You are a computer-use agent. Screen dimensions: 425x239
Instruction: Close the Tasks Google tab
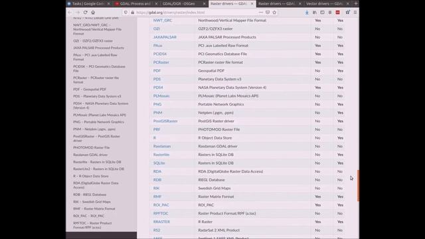(x=109, y=4)
